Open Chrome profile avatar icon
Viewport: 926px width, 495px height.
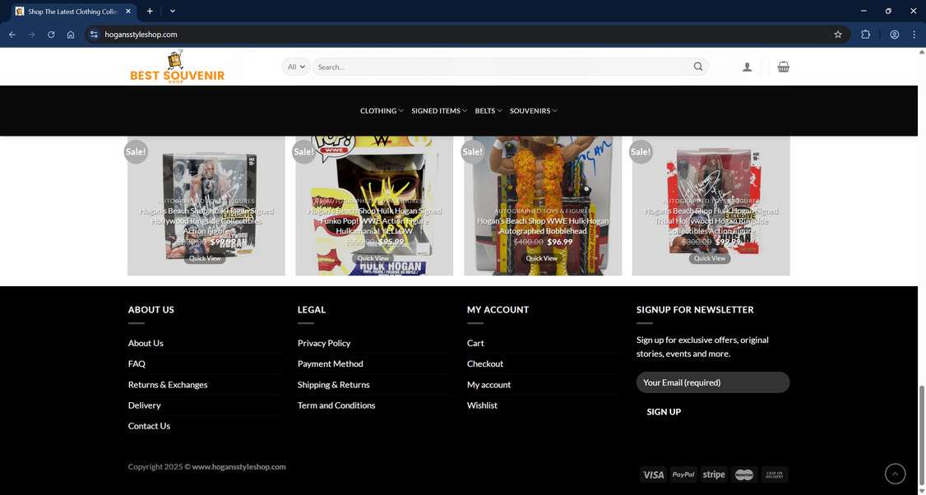point(894,35)
